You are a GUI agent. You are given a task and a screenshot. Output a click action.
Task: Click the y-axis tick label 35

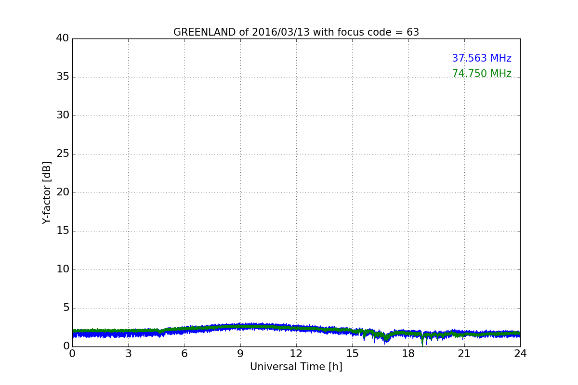tap(63, 77)
